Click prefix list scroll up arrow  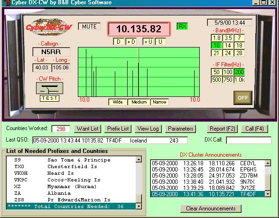(139, 160)
